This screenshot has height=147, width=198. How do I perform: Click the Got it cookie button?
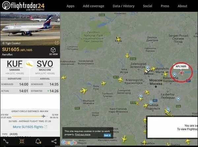tap(107, 135)
